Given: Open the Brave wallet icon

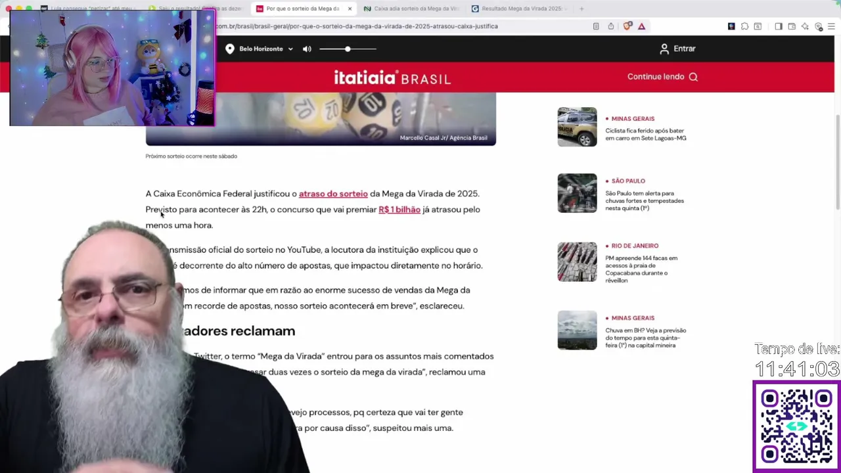Looking at the screenshot, I should coord(792,26).
